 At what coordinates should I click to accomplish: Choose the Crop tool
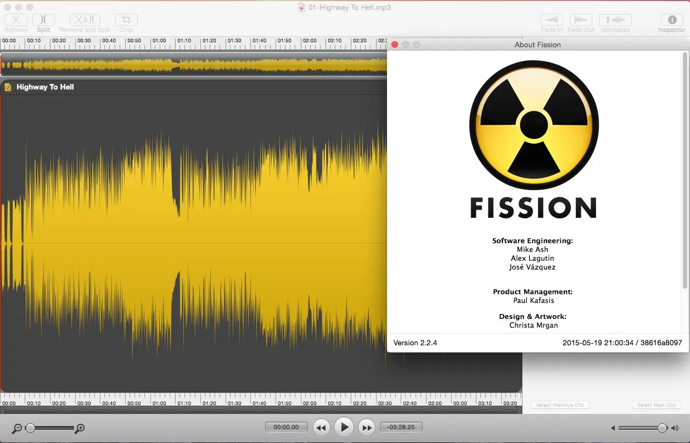(x=126, y=20)
